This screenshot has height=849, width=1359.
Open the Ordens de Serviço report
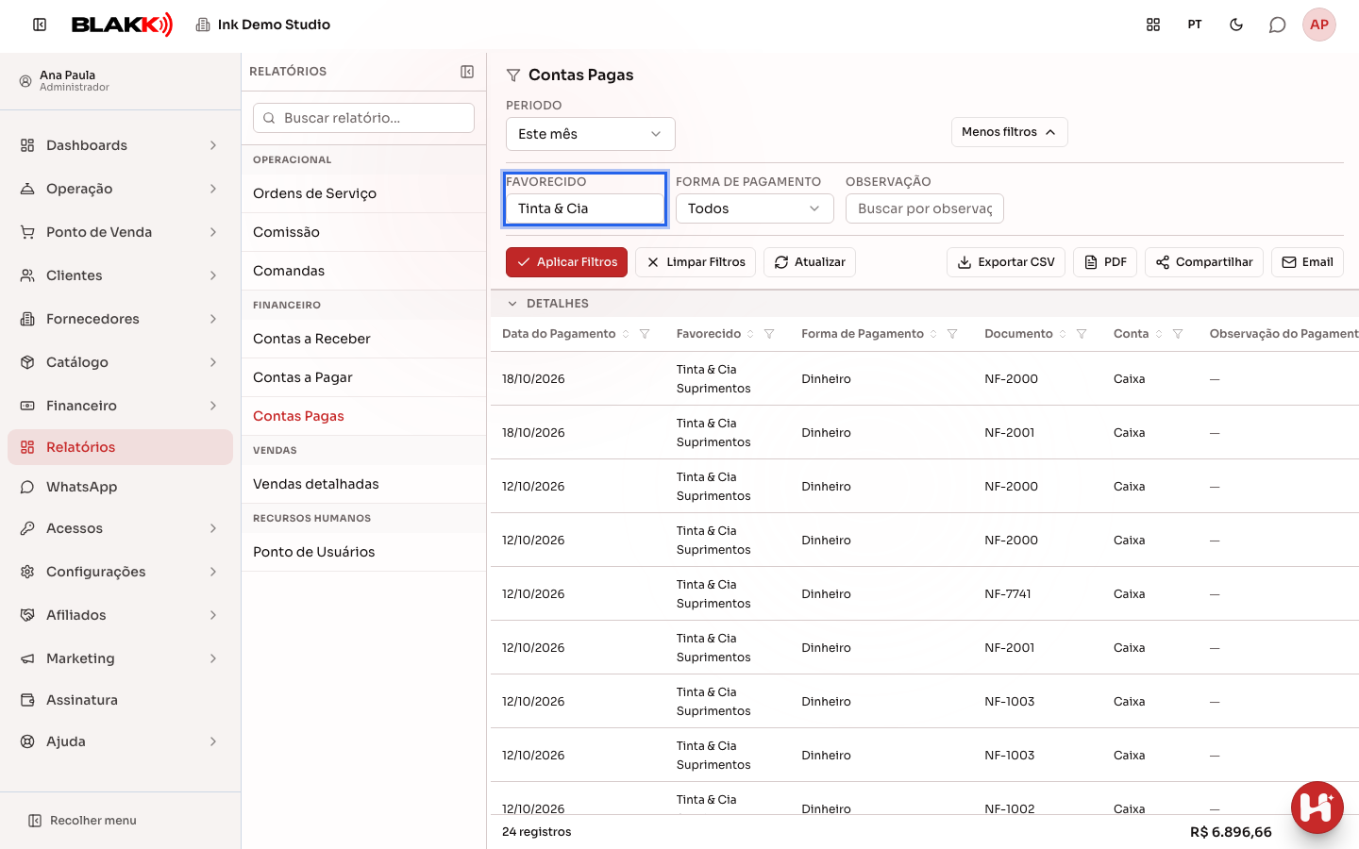pos(364,193)
